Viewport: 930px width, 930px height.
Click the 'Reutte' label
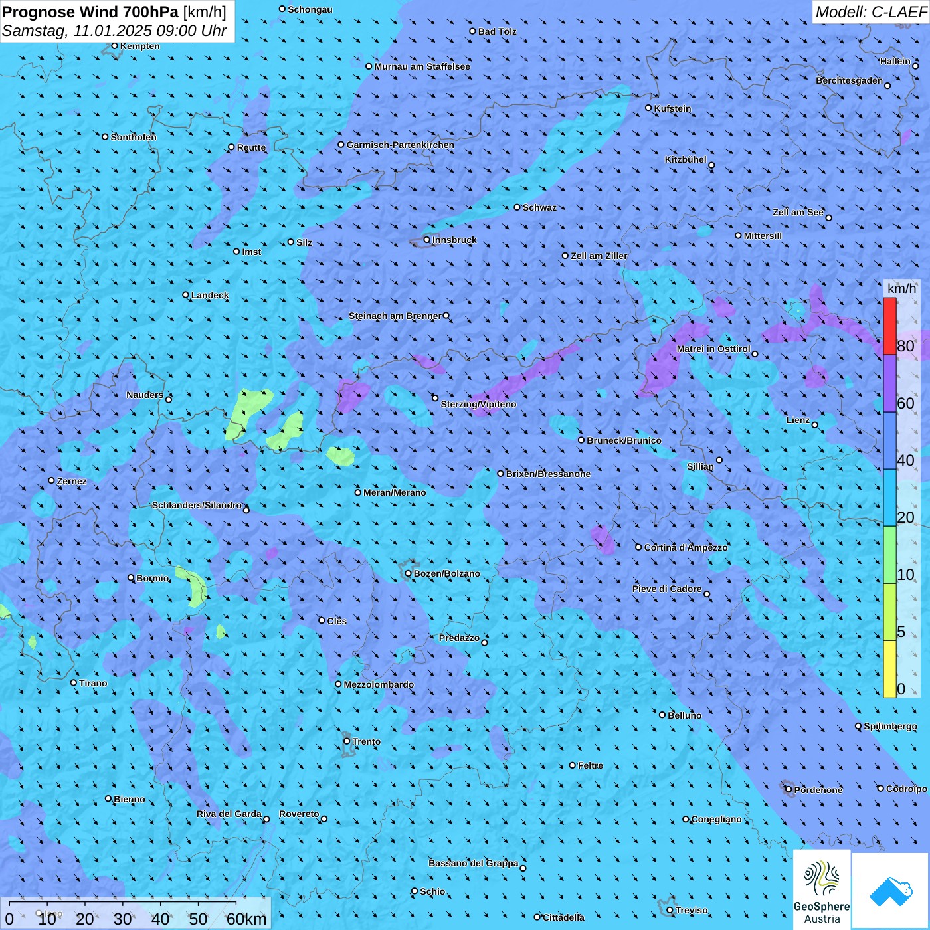(251, 147)
